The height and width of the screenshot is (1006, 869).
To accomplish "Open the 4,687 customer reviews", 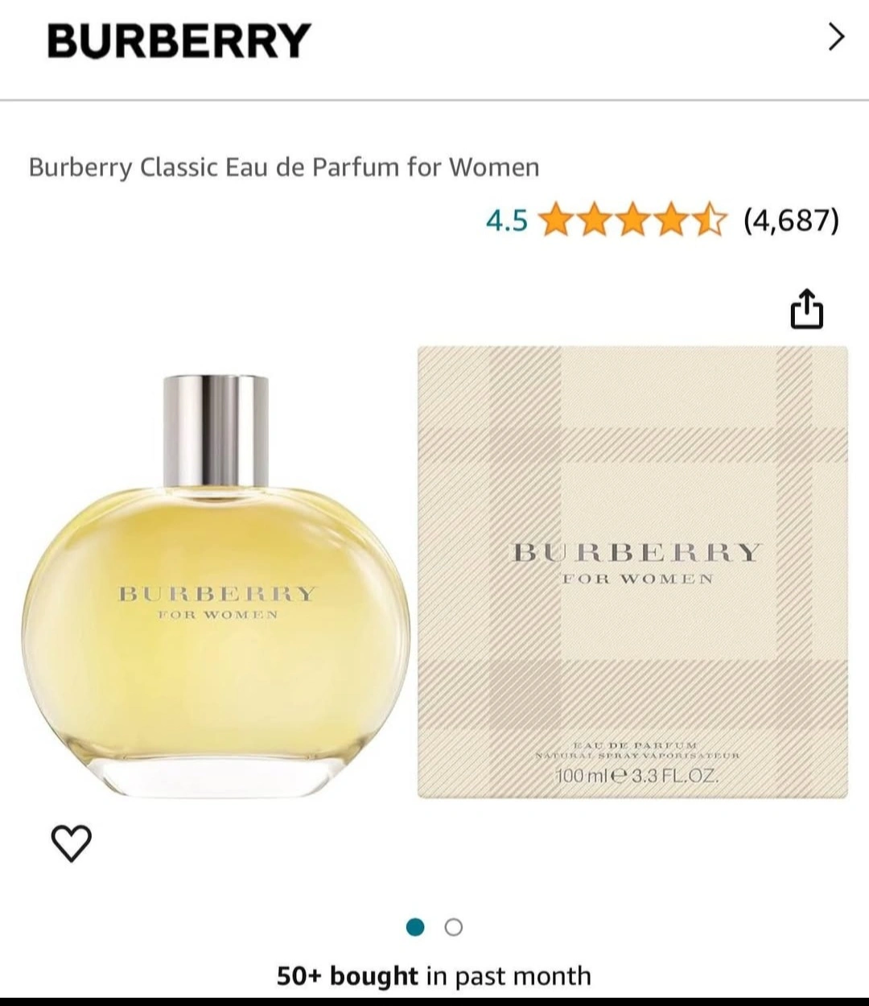I will coord(791,219).
